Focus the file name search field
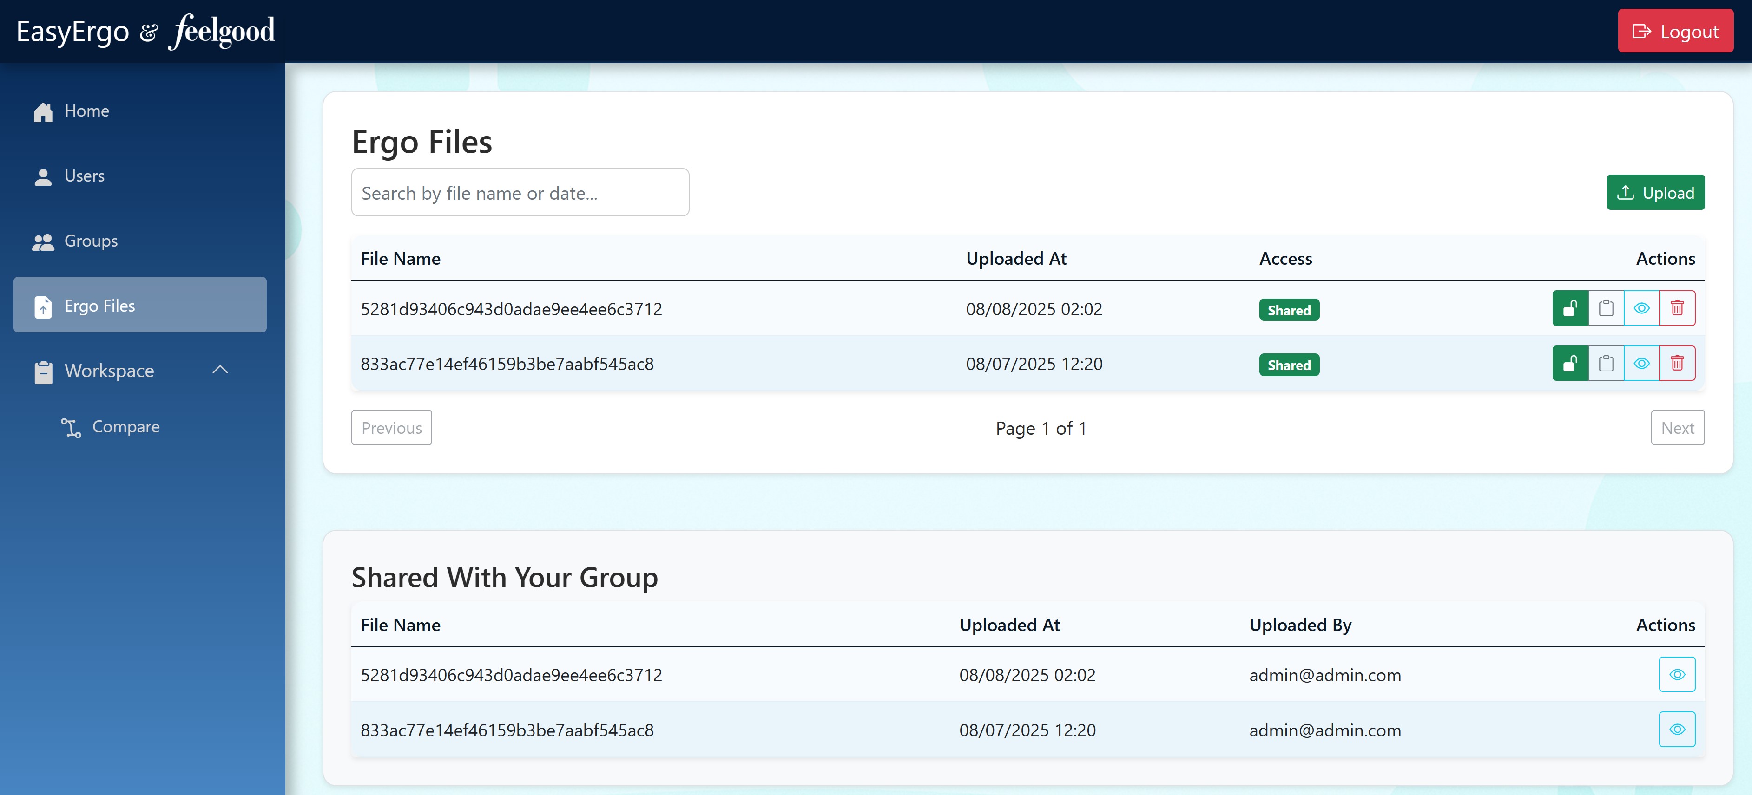The image size is (1752, 795). (x=520, y=193)
